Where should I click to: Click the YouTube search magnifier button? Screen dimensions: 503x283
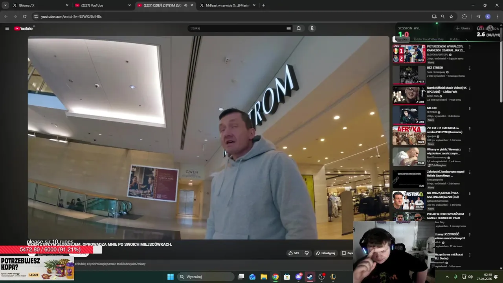[299, 28]
